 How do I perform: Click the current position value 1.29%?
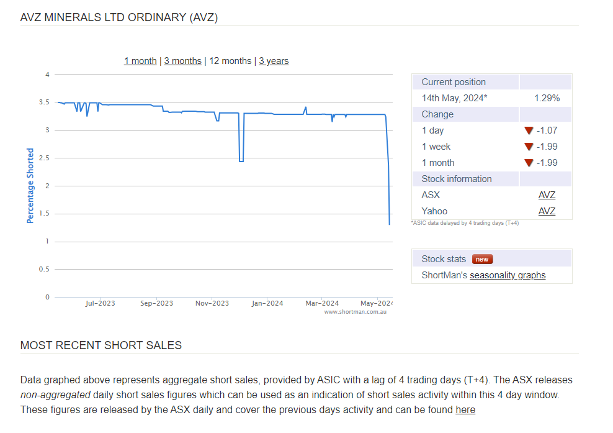[547, 98]
